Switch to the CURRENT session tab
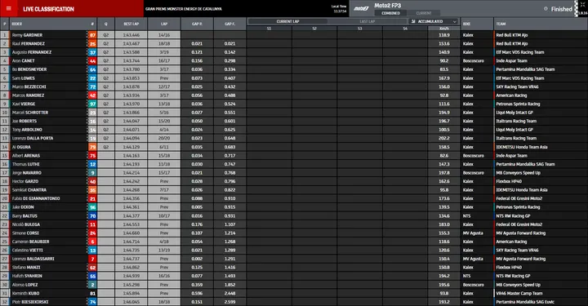This screenshot has height=306, width=588. pyautogui.click(x=424, y=13)
